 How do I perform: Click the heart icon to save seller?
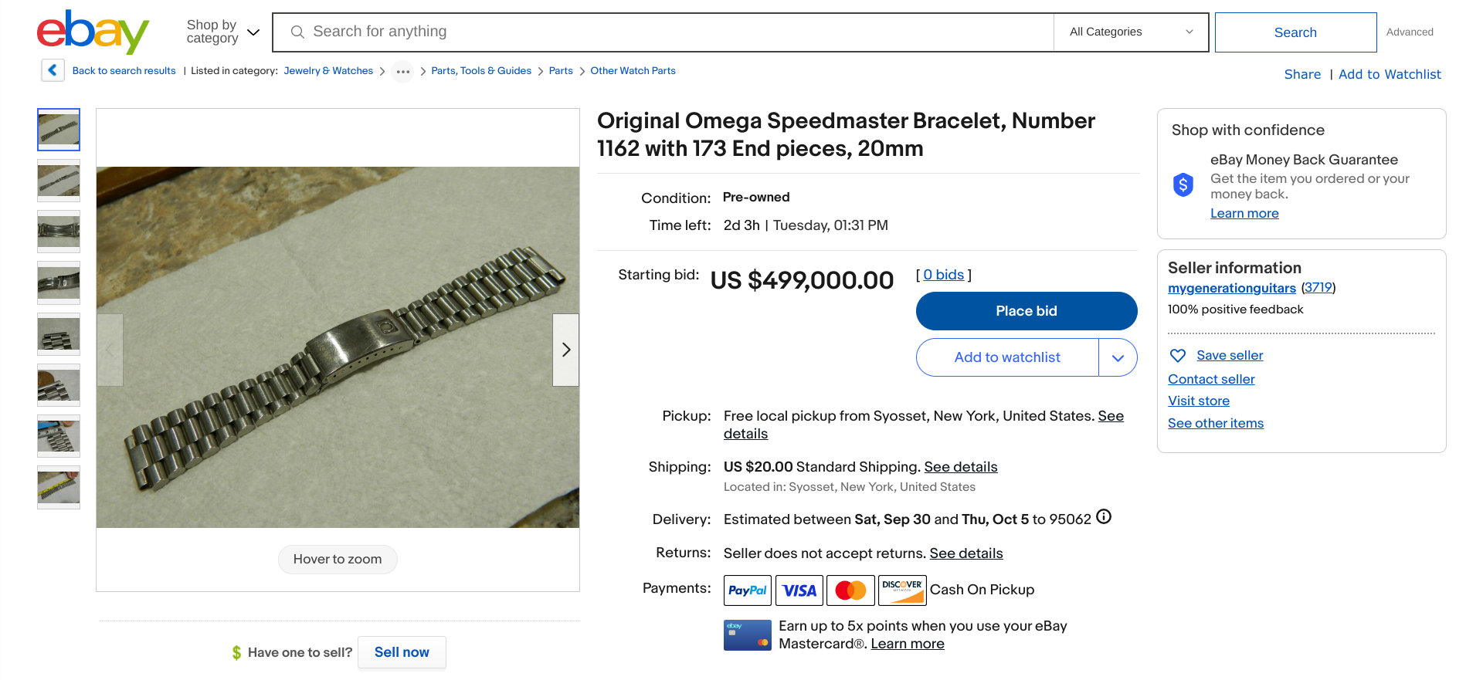tap(1178, 356)
